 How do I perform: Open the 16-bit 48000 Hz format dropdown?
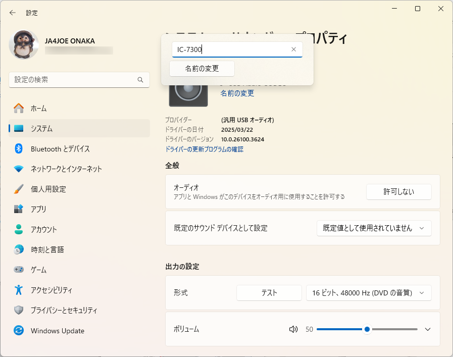pos(369,293)
